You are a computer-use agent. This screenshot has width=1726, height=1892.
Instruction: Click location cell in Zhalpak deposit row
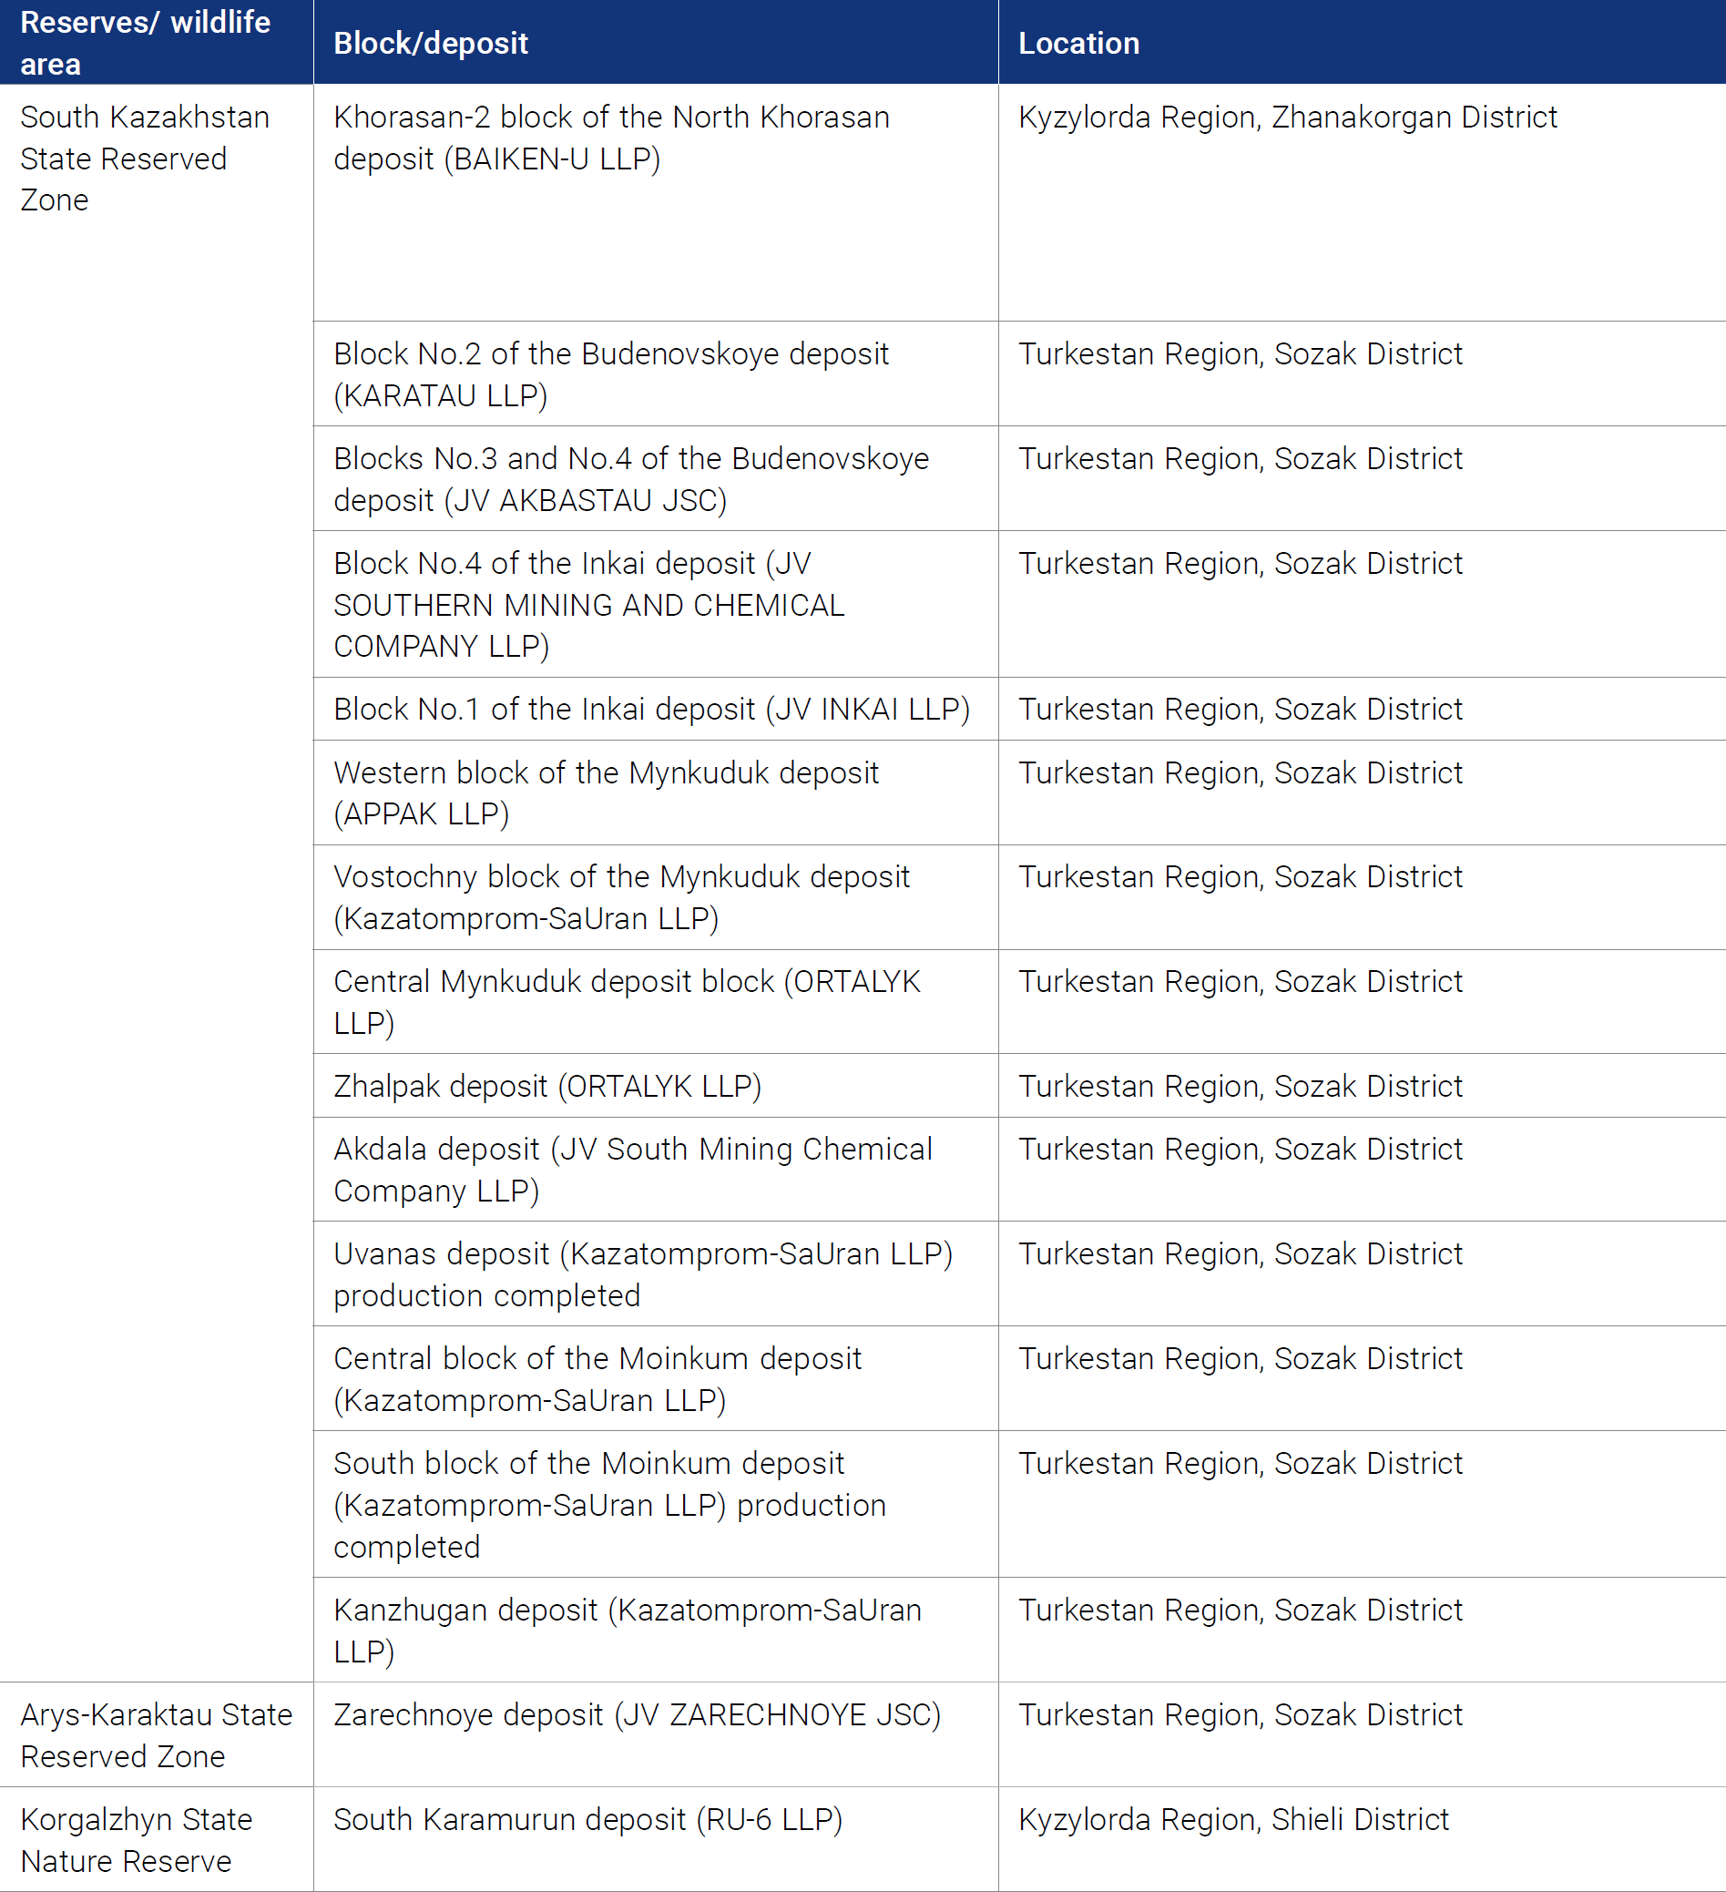tap(1362, 1086)
